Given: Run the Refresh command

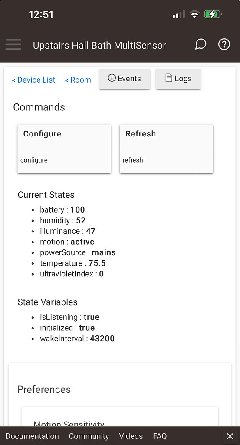Looking at the screenshot, I should (166, 149).
